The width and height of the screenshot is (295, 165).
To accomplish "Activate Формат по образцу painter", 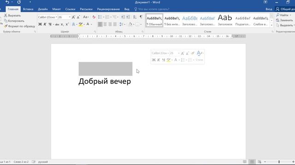I will [x=19, y=26].
